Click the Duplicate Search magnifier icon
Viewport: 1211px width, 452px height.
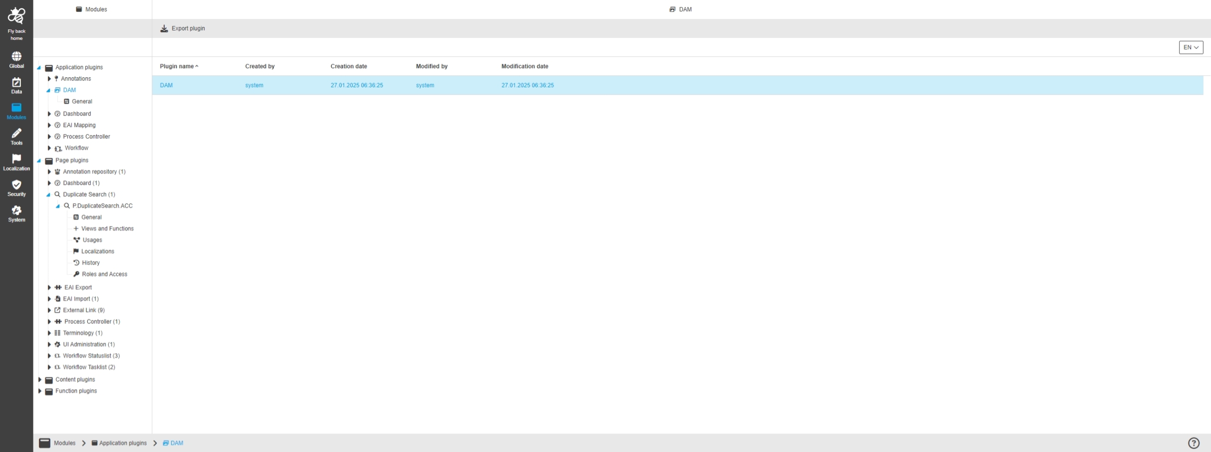click(57, 194)
